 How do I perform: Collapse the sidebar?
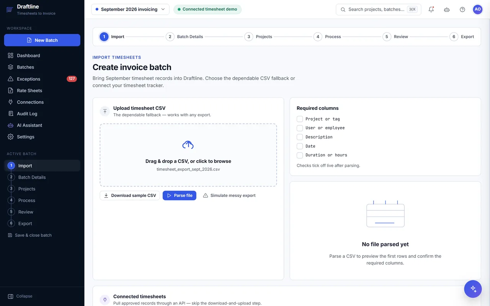[20, 296]
